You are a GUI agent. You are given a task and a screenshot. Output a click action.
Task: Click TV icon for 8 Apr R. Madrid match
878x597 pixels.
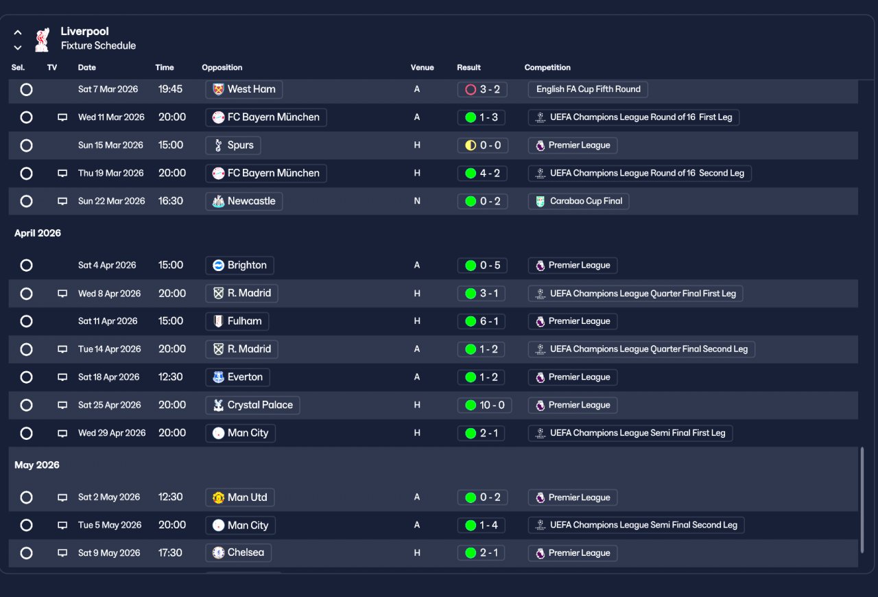[62, 294]
